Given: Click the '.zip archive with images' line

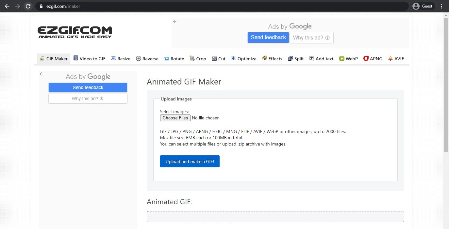Looking at the screenshot, I should pos(223,144).
